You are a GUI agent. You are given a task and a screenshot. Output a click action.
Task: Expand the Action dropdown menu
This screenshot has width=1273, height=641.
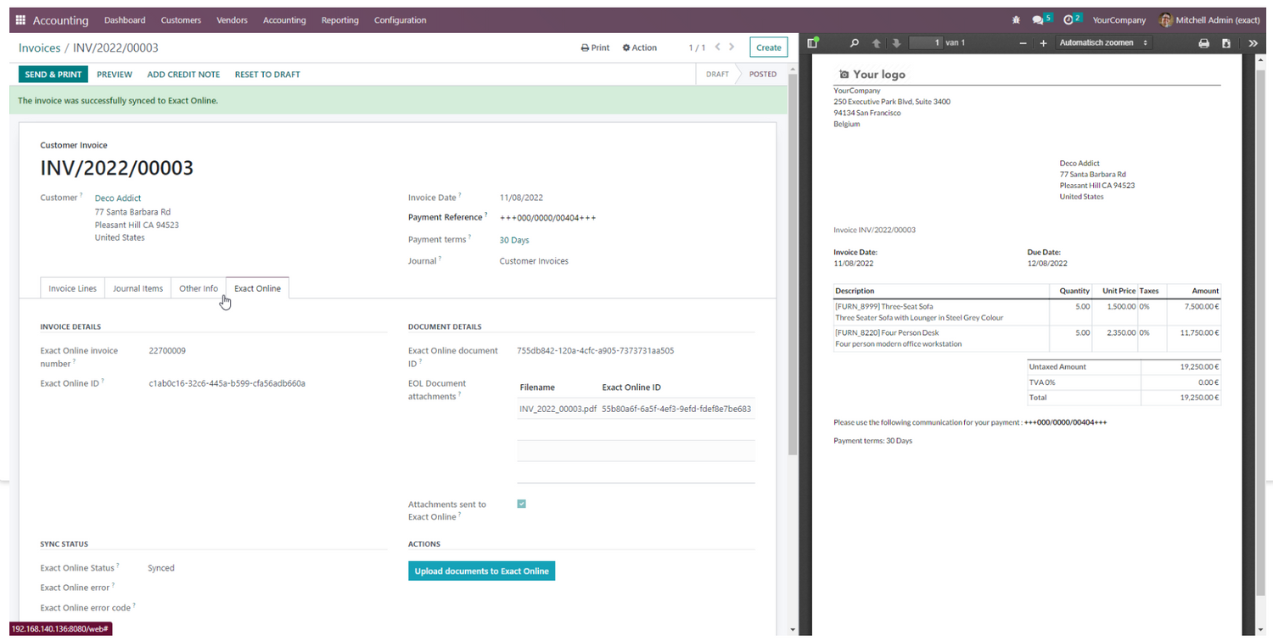click(640, 48)
